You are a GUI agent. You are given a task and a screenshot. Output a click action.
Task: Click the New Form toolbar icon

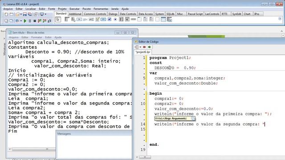[x=12, y=14]
